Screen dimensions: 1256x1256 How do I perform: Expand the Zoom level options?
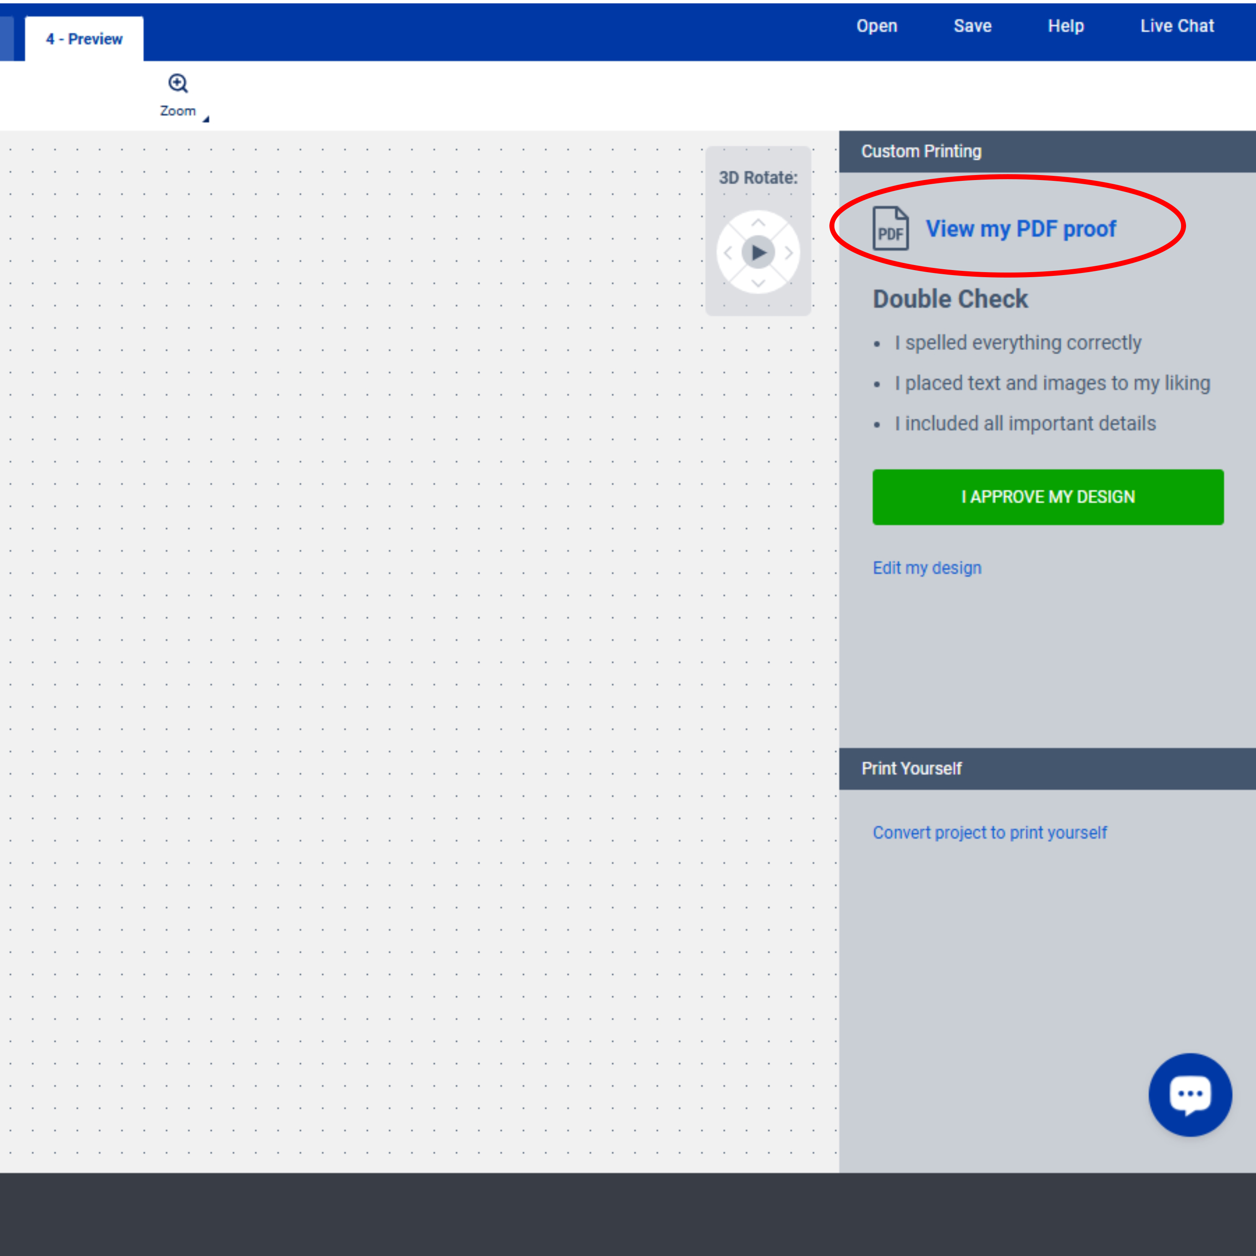(206, 117)
